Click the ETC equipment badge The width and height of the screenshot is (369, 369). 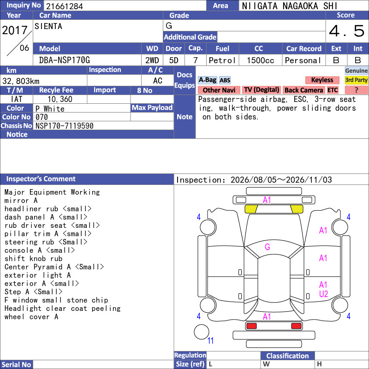point(333,90)
